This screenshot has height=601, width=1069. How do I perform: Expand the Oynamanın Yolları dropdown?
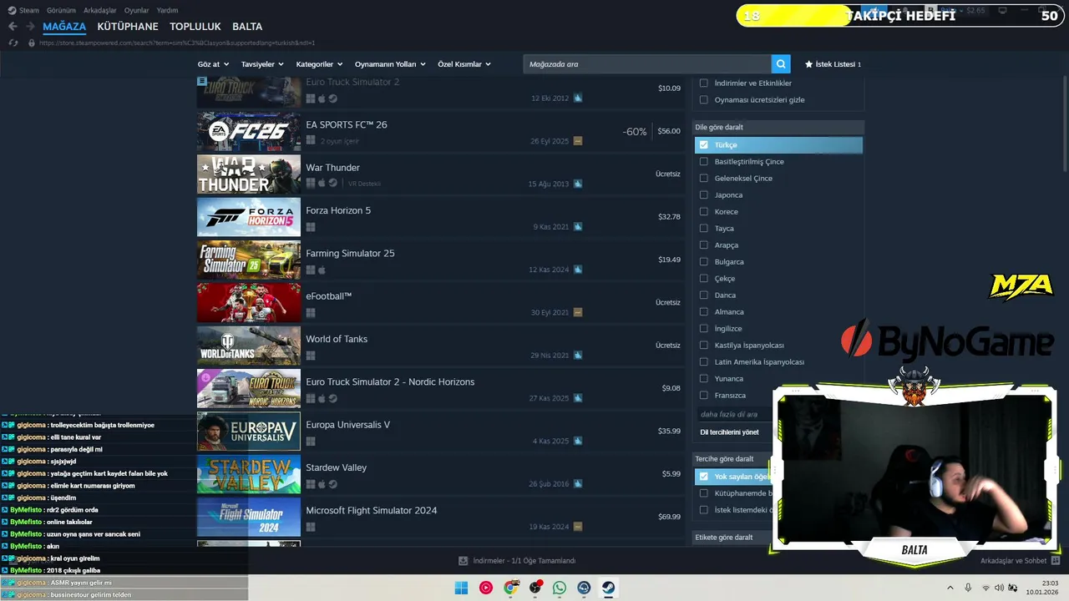[390, 64]
